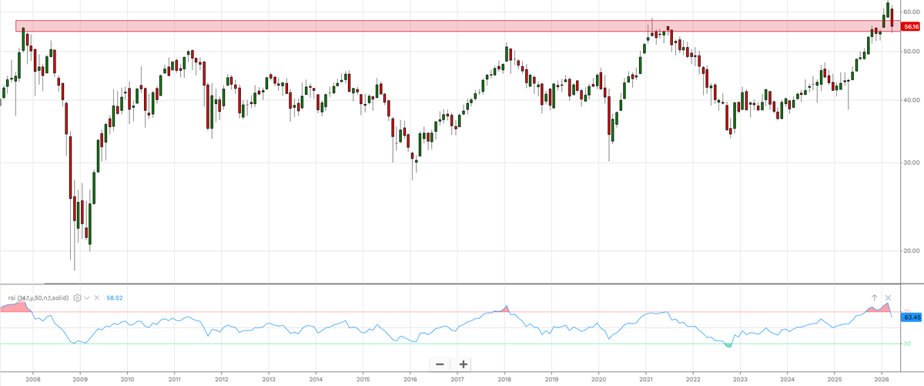Click the 58.52 RSI value readout
This screenshot has height=386, width=924.
click(x=113, y=297)
